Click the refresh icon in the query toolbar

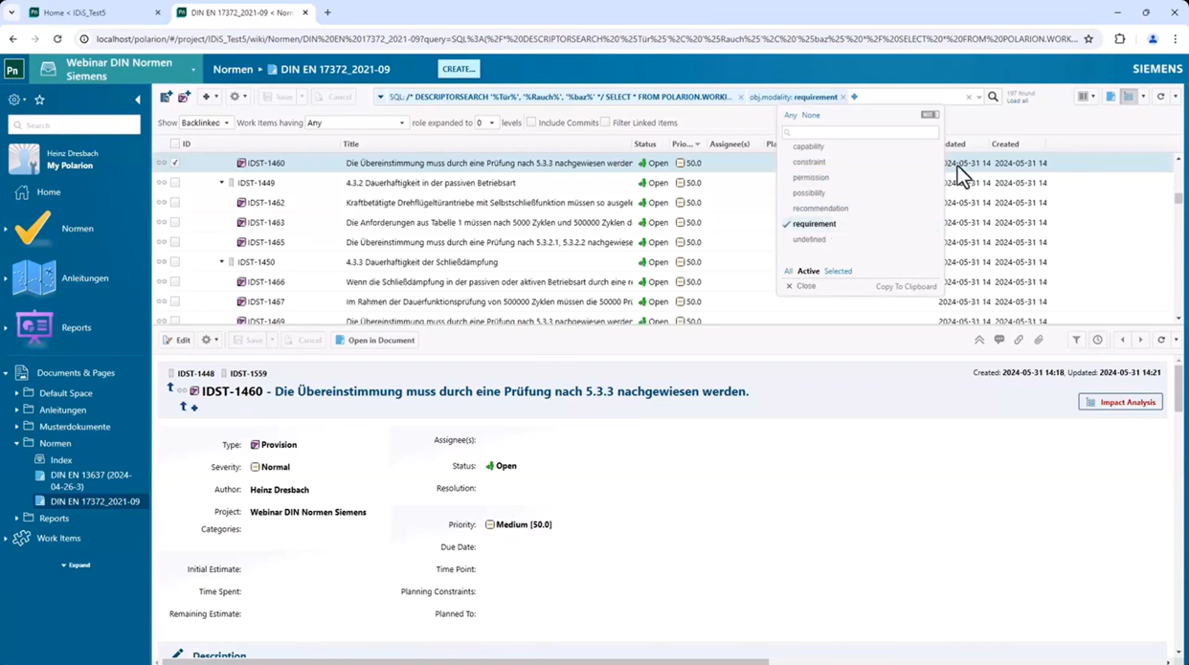click(x=1159, y=97)
